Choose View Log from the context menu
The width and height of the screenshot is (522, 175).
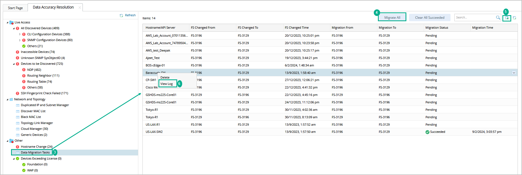pos(167,84)
